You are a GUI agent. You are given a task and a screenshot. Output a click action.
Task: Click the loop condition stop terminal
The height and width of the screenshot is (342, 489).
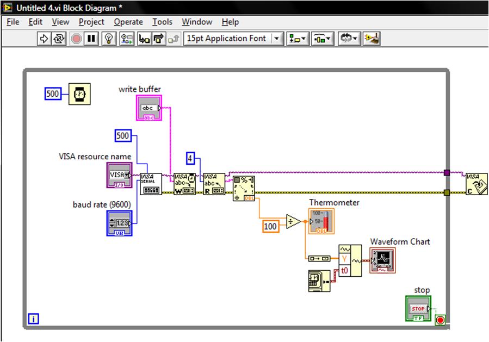point(440,320)
